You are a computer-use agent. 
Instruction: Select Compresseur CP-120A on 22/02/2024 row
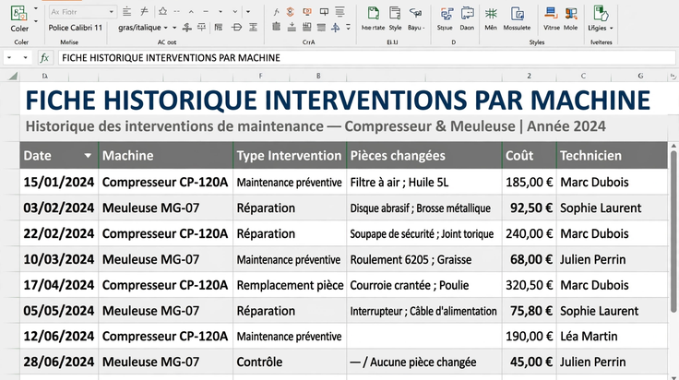(x=166, y=233)
